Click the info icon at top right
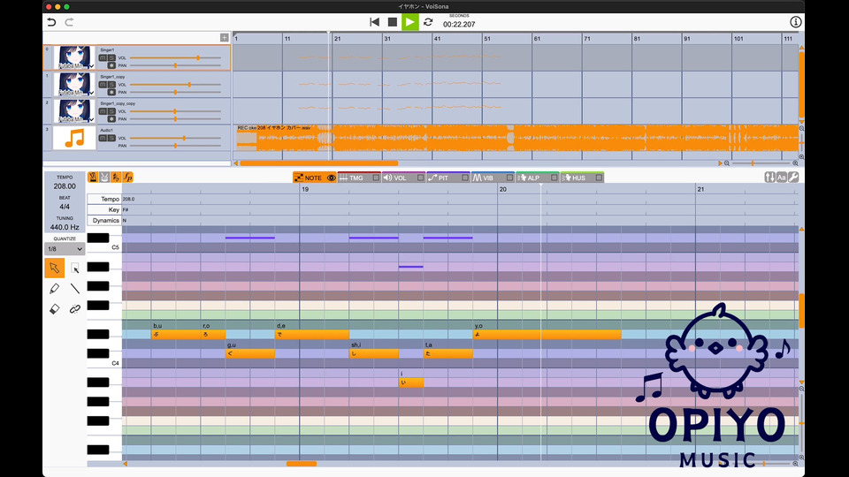The image size is (849, 477). (x=796, y=22)
